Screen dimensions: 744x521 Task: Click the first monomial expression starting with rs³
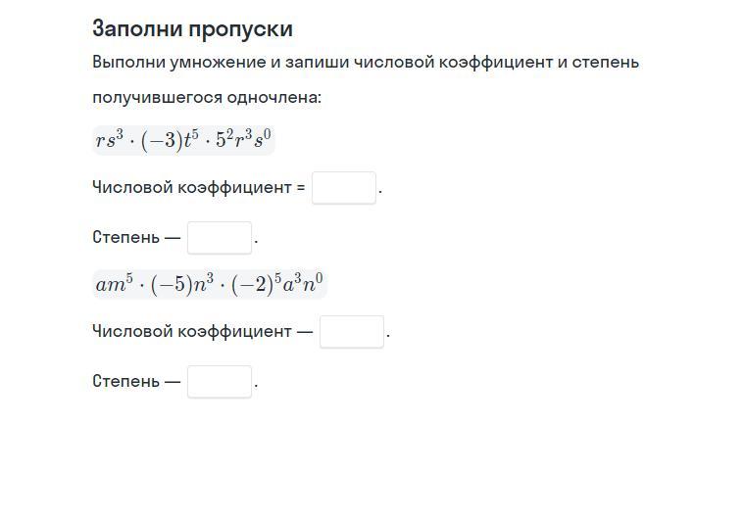point(183,140)
